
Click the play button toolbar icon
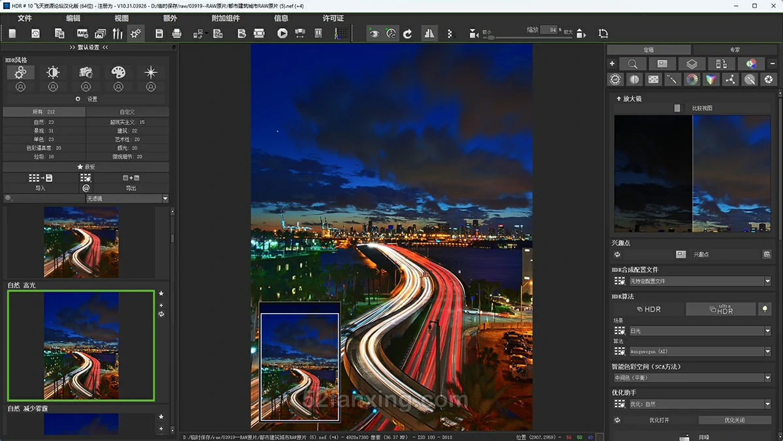(x=283, y=33)
